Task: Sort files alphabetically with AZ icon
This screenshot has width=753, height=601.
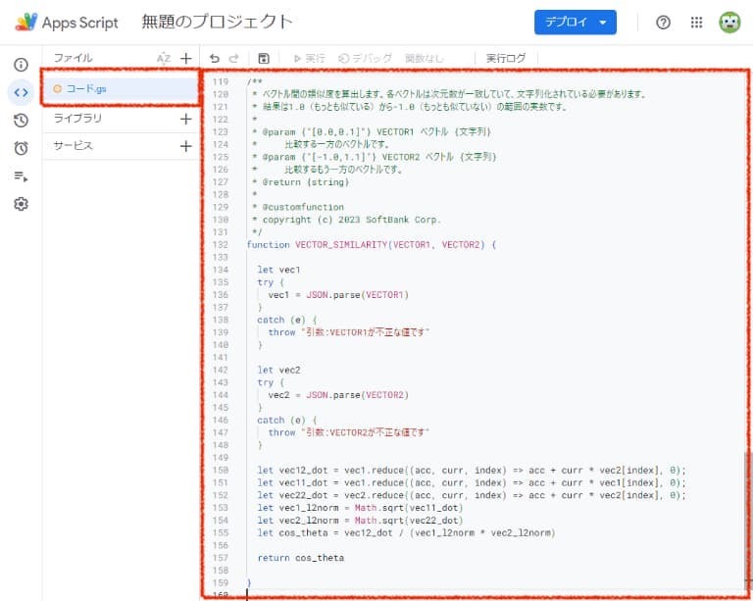Action: [x=164, y=59]
